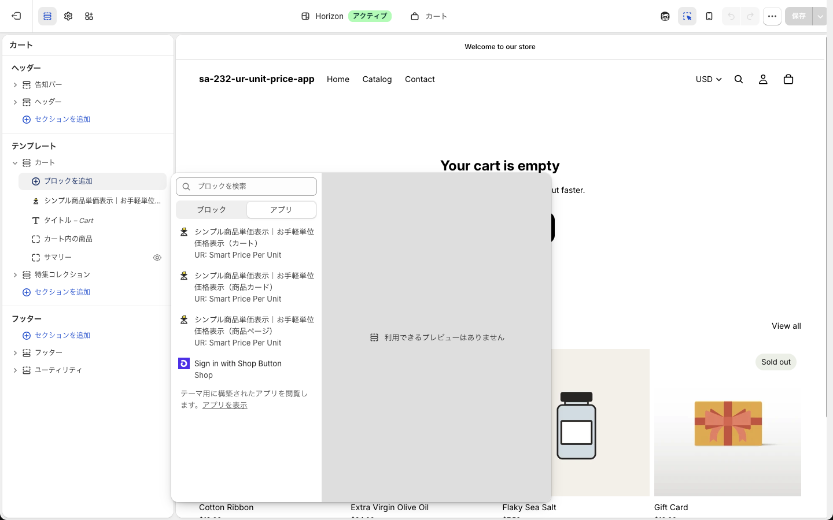The image size is (833, 520).
Task: Open the app embeds icon
Action: click(89, 16)
